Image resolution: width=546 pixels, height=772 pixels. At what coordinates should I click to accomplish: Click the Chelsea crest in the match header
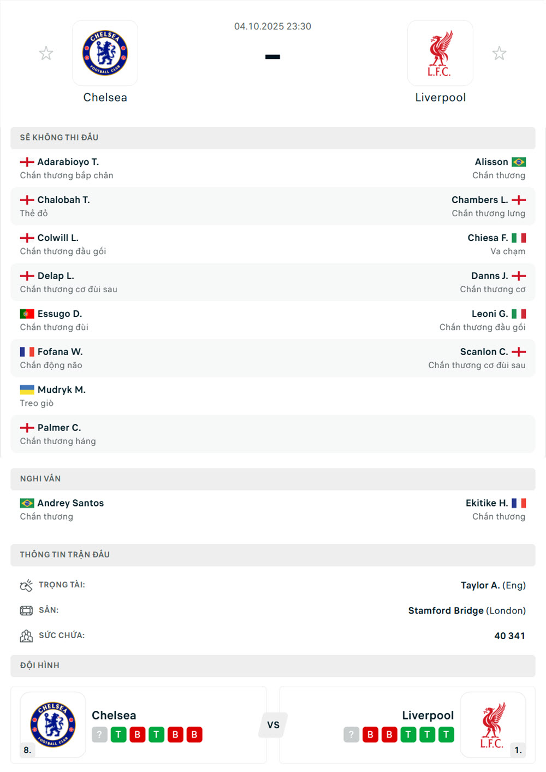[105, 53]
